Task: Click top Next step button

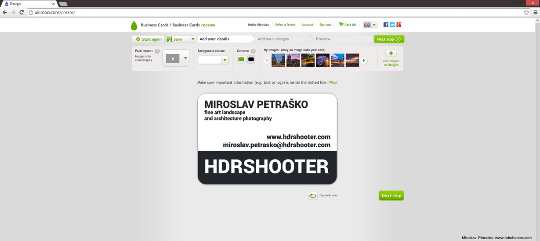Action: tap(389, 39)
